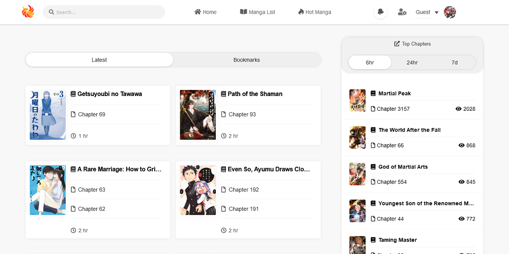Click the book icon beside Taming Master

373,240
